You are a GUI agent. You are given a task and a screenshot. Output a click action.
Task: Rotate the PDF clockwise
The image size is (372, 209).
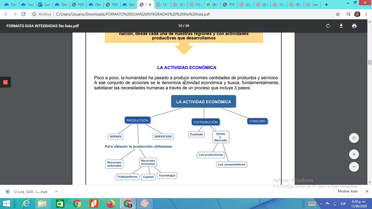coord(328,26)
